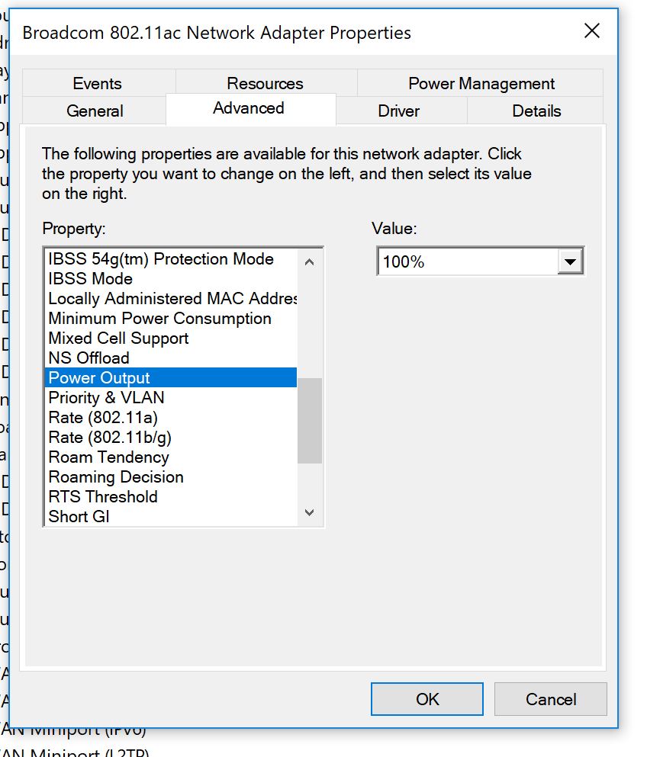Select Rate (802.11b/g) property

[171, 437]
